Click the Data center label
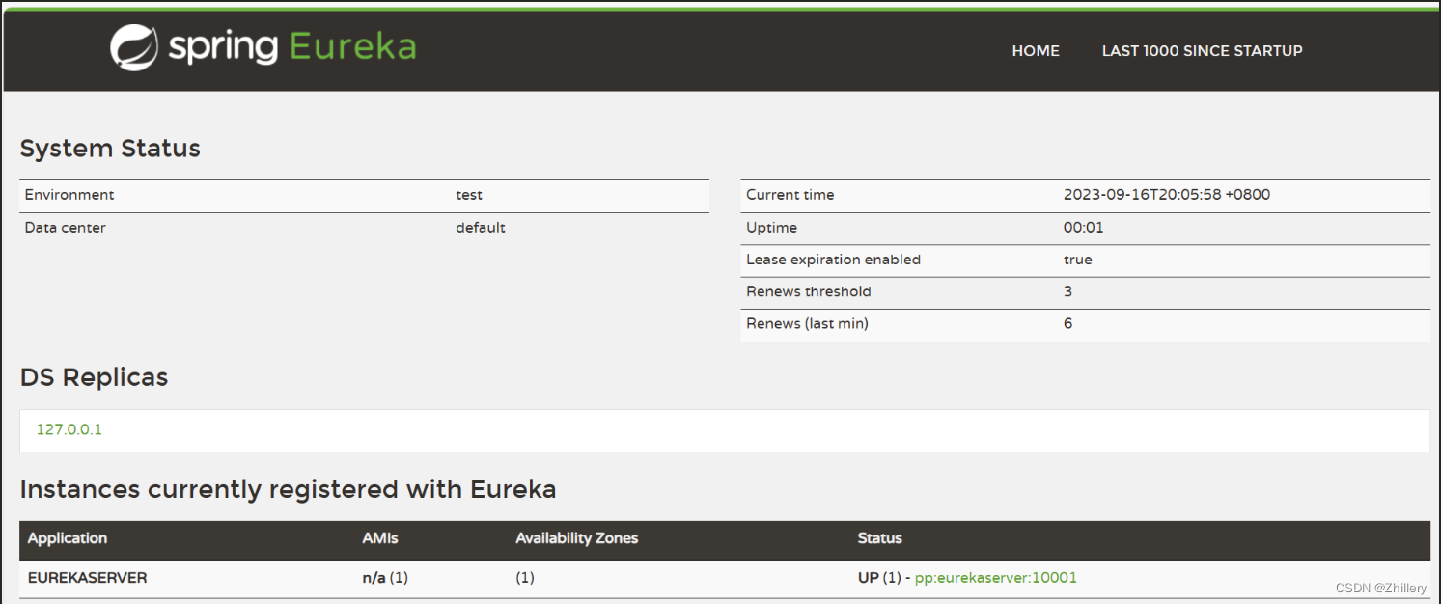 click(x=66, y=228)
